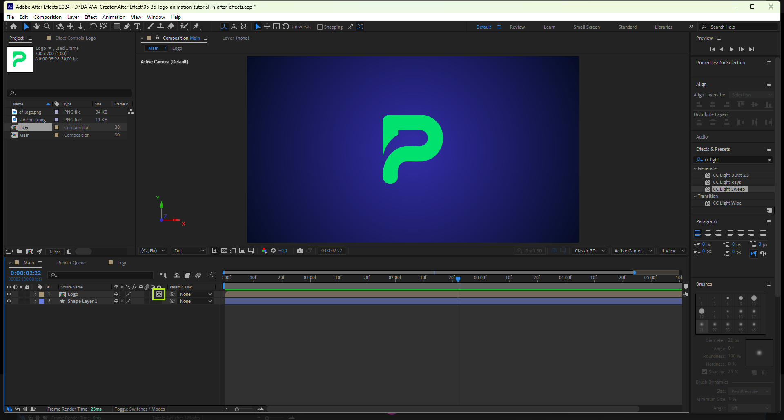The width and height of the screenshot is (784, 420).
Task: Hide the Logo layer with eye icon
Action: pyautogui.click(x=9, y=294)
